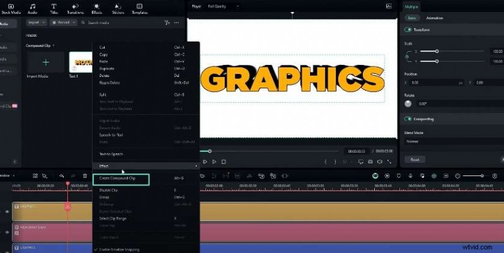Adjust the Scale Y slider handle
This screenshot has width=504, height=253.
click(x=437, y=61)
